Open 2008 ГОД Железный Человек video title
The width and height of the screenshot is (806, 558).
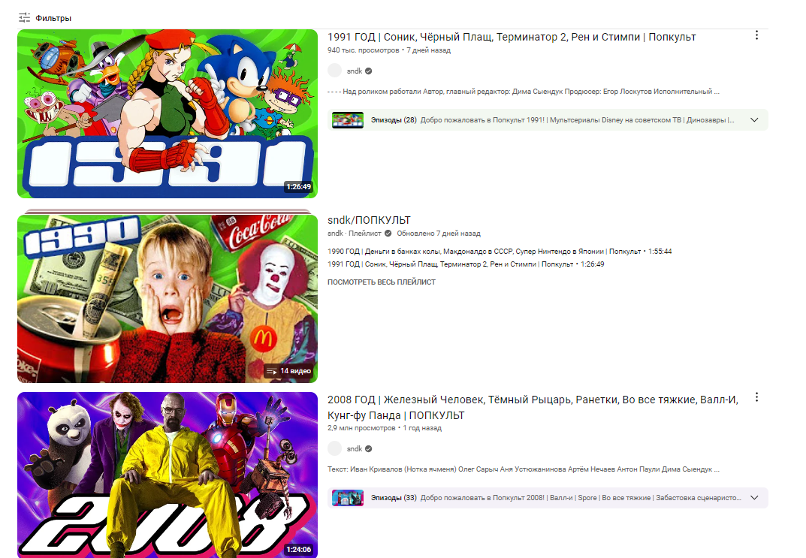point(533,408)
